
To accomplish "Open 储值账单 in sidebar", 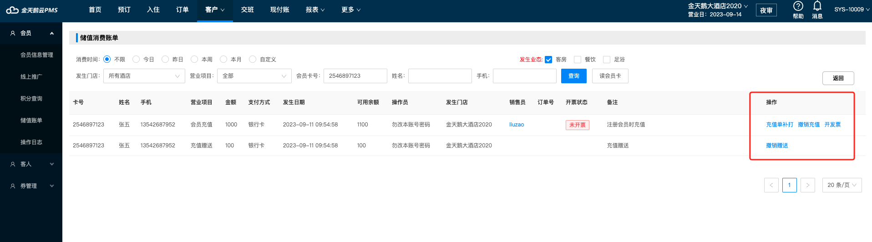I will tap(31, 121).
